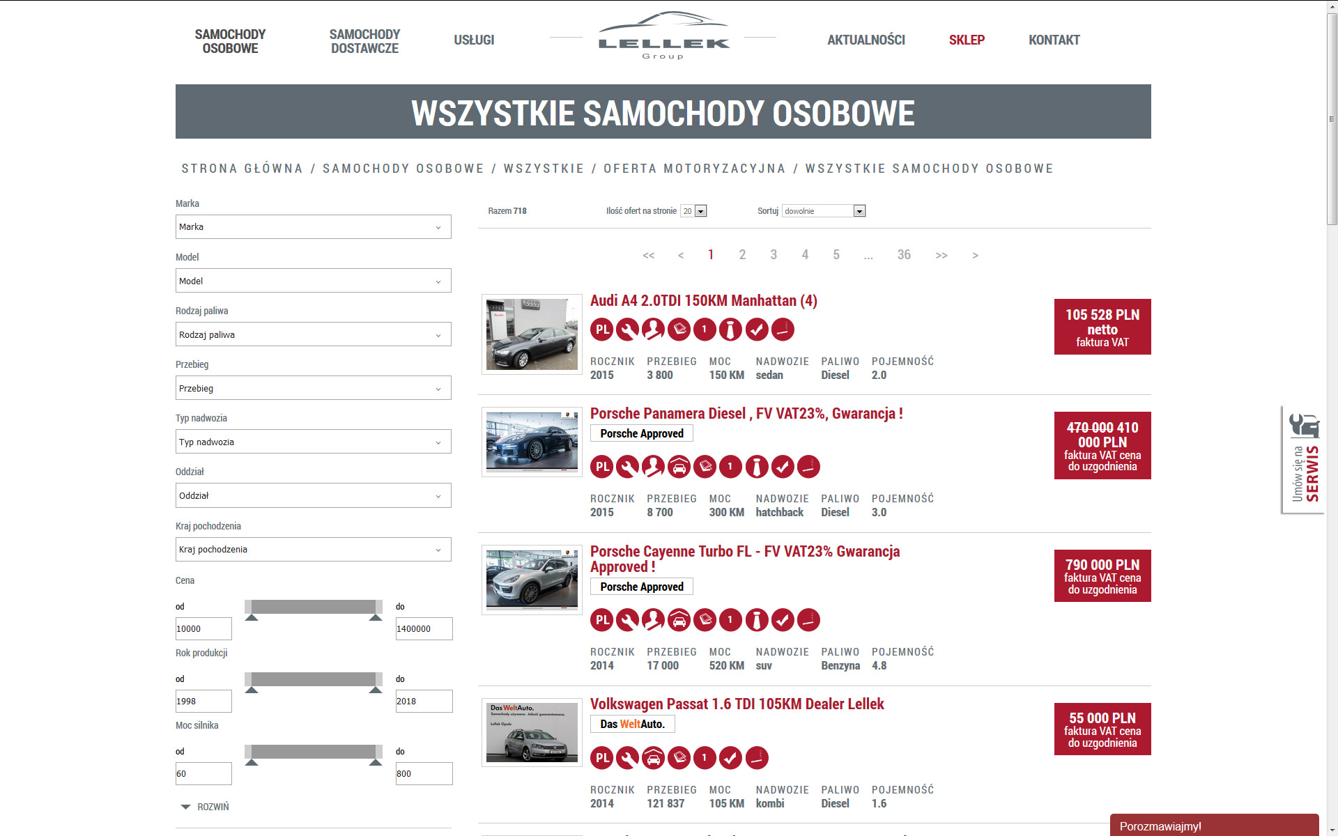Click the necktie icon on Porsche Panamera
1338x836 pixels.
757,467
